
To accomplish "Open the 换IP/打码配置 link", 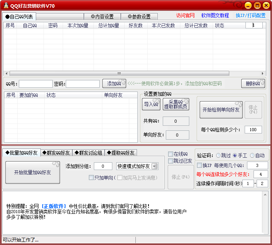I will [250, 16].
